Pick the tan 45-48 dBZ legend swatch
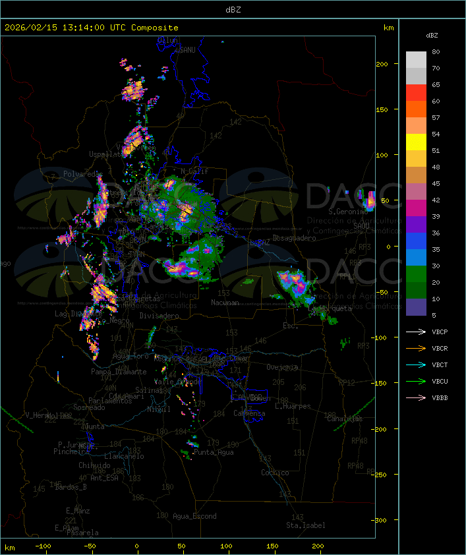The width and height of the screenshot is (466, 555). [x=416, y=175]
